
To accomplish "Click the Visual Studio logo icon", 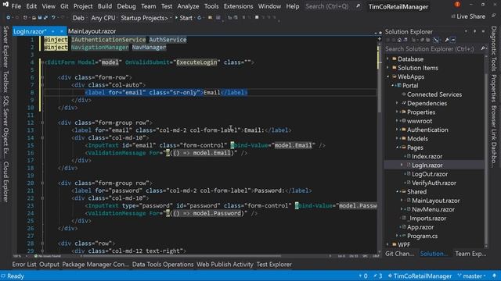I will pos(5,5).
